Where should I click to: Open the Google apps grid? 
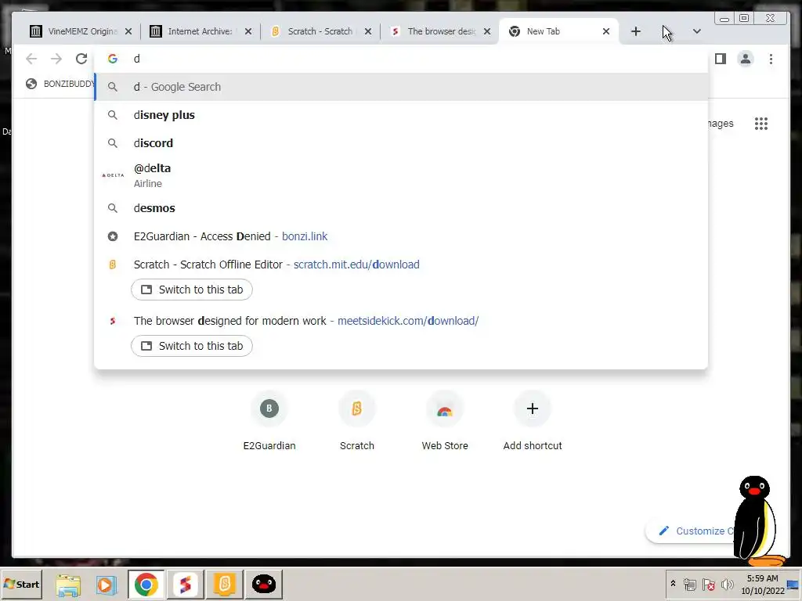(761, 123)
